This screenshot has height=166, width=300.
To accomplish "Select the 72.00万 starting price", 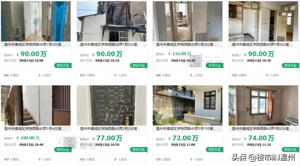I will [183, 138].
